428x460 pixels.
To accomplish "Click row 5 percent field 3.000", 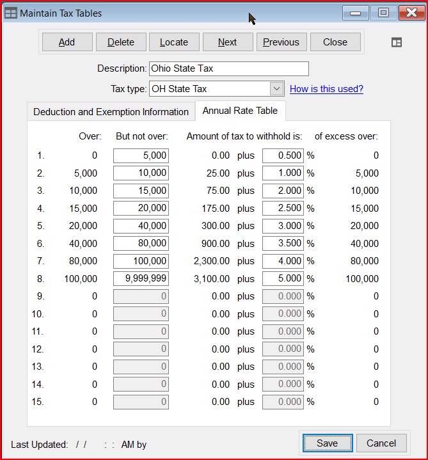I will point(283,226).
